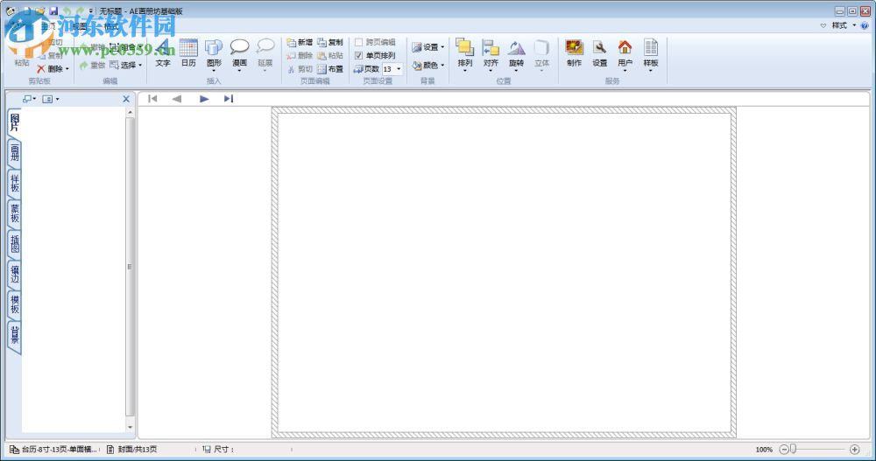Viewport: 876px width, 461px height.
Task: Click the 选择 select tool
Action: 125,66
